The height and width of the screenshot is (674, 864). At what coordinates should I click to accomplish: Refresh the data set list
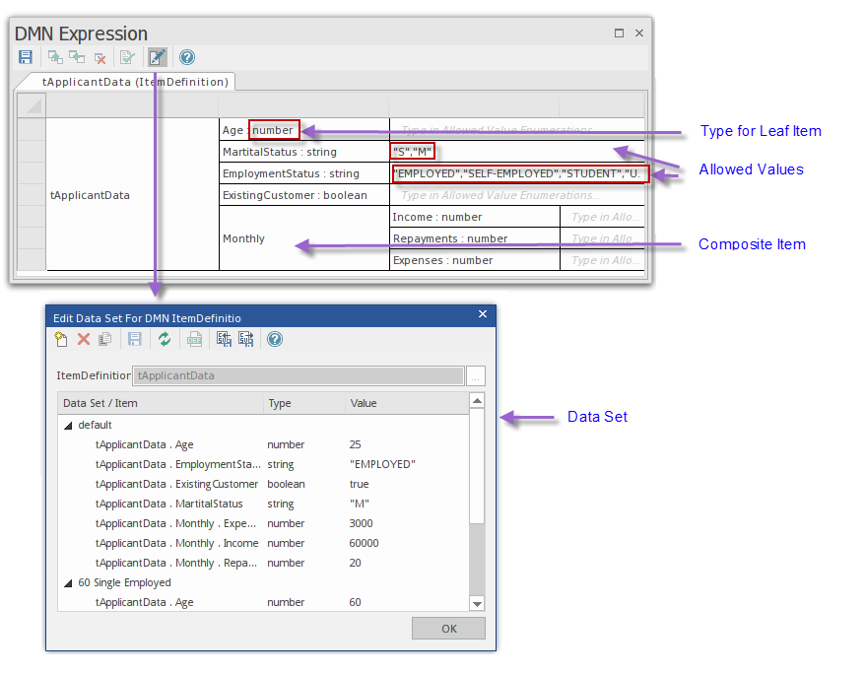(x=165, y=339)
